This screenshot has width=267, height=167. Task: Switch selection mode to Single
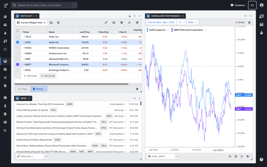23,89
